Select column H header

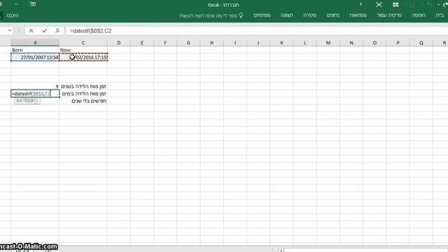pyautogui.click(x=211, y=43)
